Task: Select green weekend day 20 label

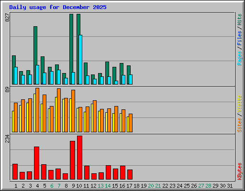Action: pyautogui.click(x=151, y=186)
